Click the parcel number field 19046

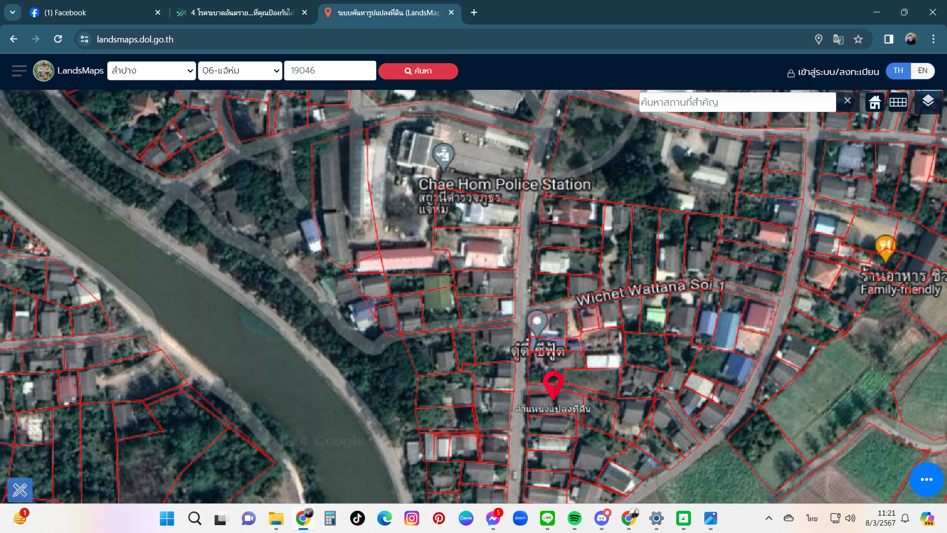[330, 71]
